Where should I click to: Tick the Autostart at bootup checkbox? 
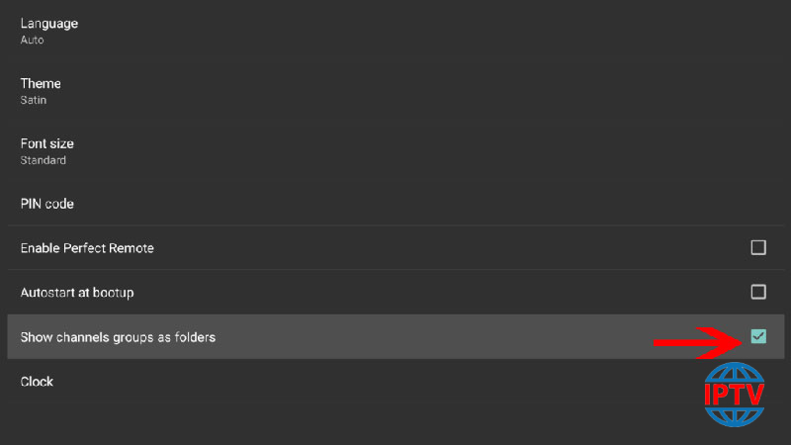tap(758, 292)
